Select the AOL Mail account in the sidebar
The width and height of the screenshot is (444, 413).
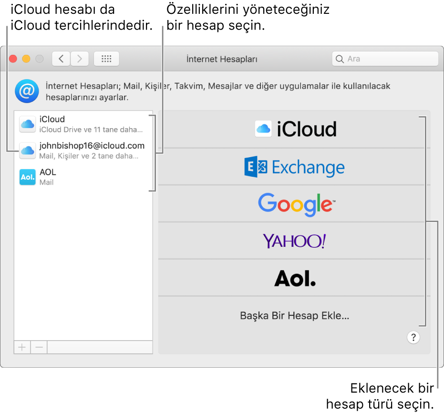tap(83, 177)
